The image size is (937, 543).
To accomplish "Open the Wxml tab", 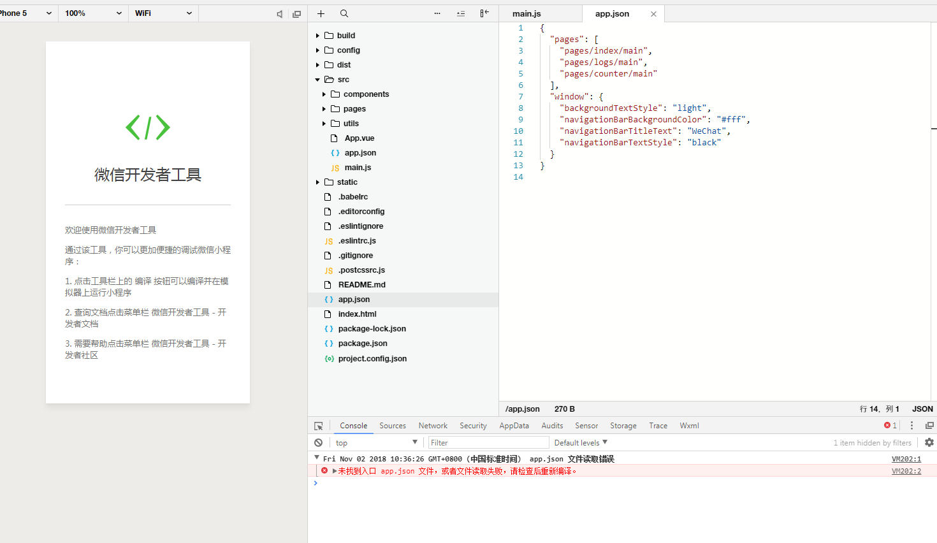I will [689, 426].
